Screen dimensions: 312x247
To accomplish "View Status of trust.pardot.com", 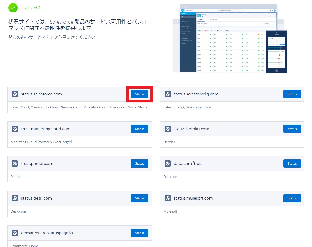I will (x=139, y=164).
